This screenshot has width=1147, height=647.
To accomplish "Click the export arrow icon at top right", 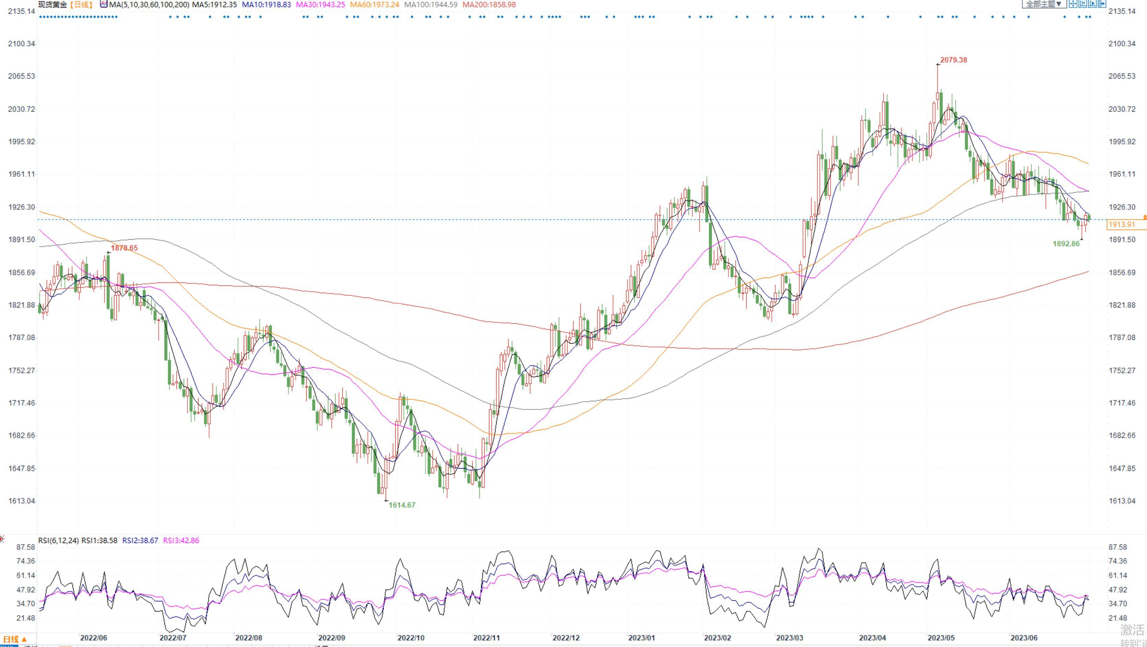I will click(1102, 3).
